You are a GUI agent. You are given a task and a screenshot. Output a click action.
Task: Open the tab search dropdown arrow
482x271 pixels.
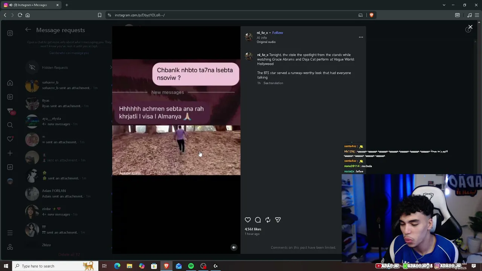coord(444,5)
